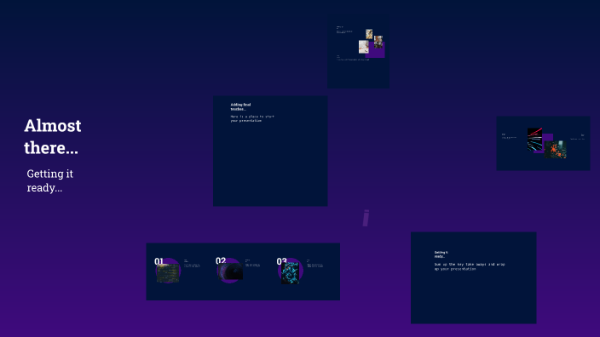The image size is (600, 337).
Task: Open the "Adding final touches..." topic frame
Action: click(x=270, y=151)
